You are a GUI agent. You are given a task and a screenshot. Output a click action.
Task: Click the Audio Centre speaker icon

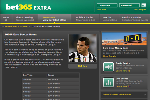pyautogui.click(x=108, y=67)
